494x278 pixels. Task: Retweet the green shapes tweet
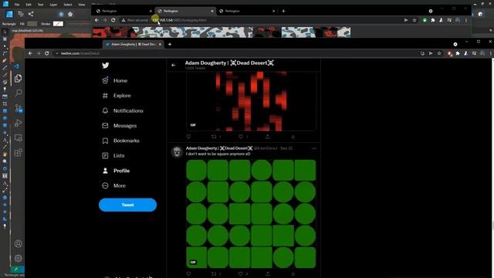[x=214, y=273]
